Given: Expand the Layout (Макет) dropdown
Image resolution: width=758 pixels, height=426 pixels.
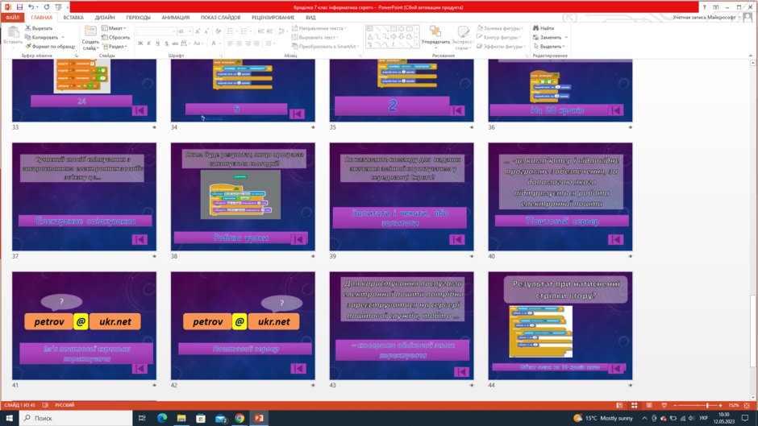Looking at the screenshot, I should [114, 28].
